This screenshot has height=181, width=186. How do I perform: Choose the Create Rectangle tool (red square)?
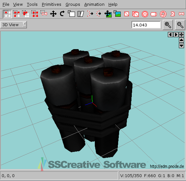coord(126,14)
